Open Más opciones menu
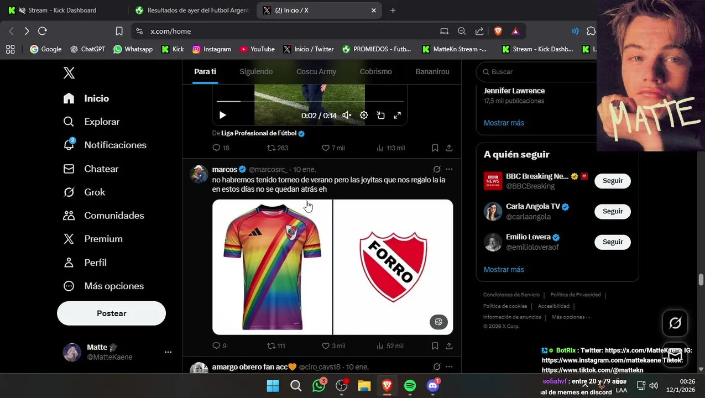 click(x=103, y=286)
